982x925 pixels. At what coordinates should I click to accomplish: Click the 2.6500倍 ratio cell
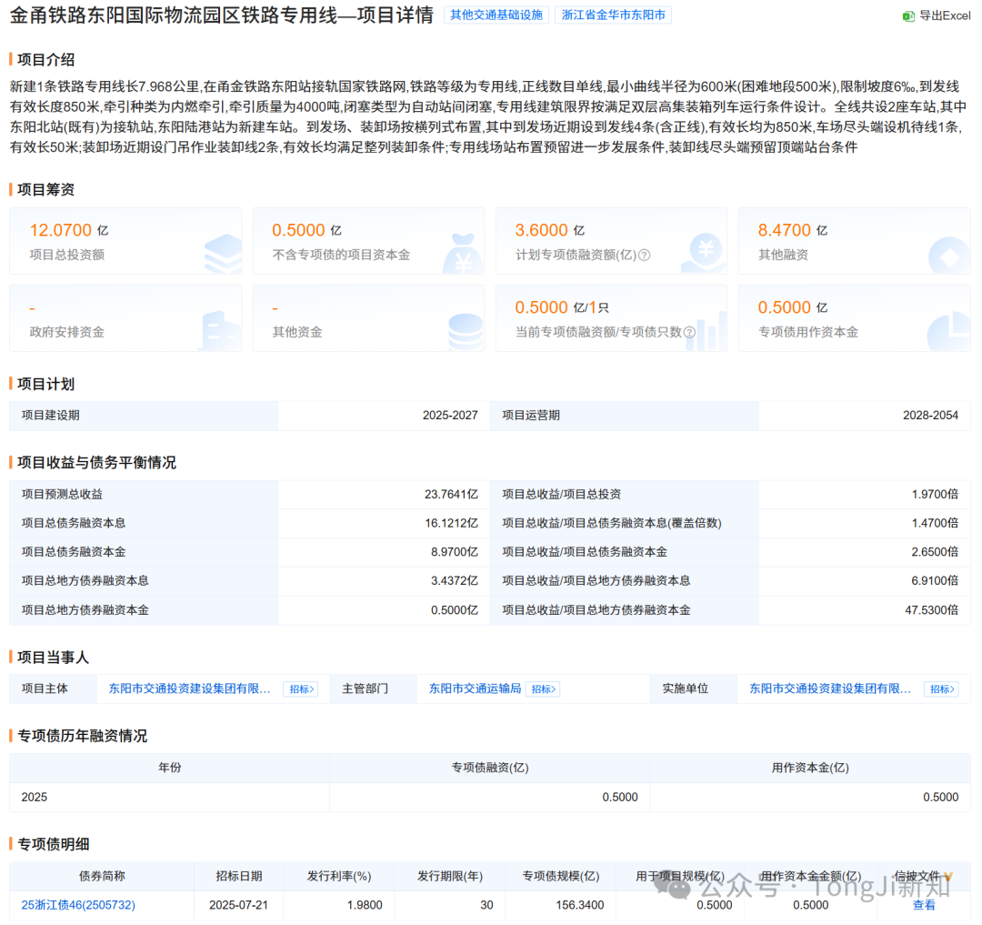[865, 552]
